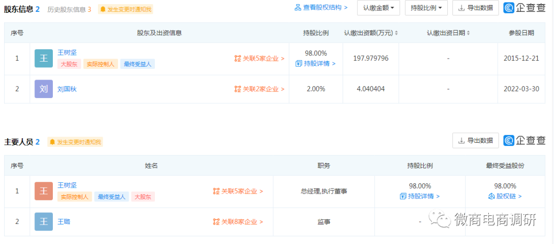
Task: Open 刘国秋 shareholder name link
Action: 67,89
